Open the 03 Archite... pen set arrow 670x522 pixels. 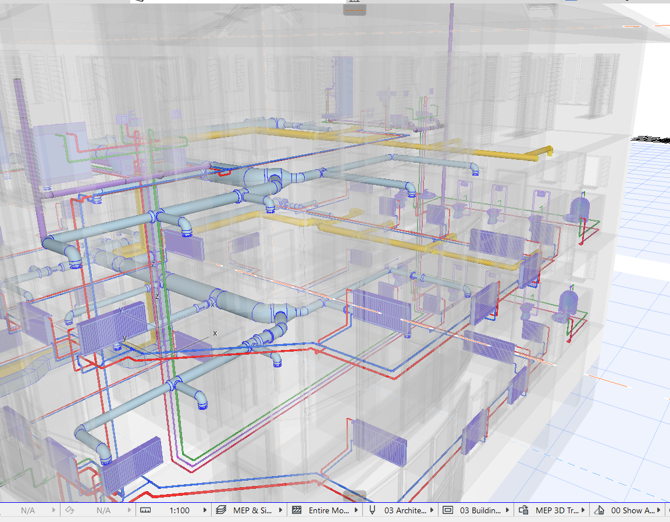432,510
